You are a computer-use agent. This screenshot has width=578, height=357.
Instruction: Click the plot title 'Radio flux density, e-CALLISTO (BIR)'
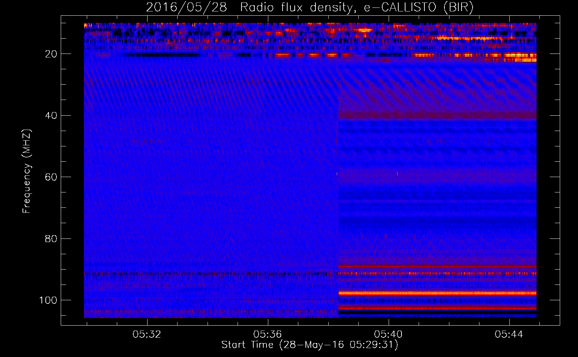pos(357,8)
